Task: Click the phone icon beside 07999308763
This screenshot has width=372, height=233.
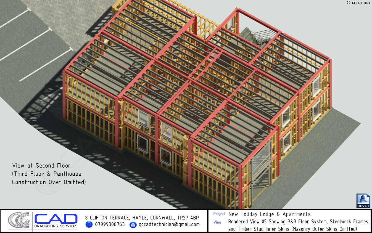Action: pos(89,224)
